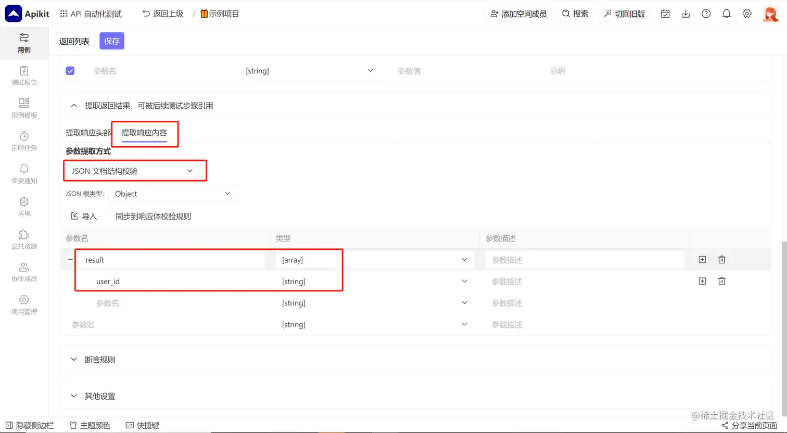Click 同步到响应体校验规则
787x433 pixels.
[x=153, y=216]
